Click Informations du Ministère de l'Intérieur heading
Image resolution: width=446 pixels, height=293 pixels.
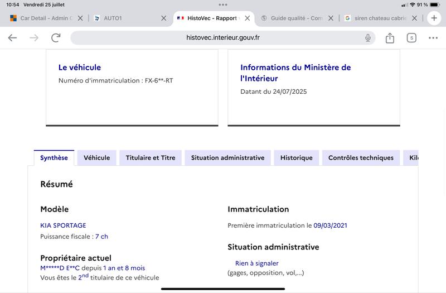pyautogui.click(x=295, y=73)
